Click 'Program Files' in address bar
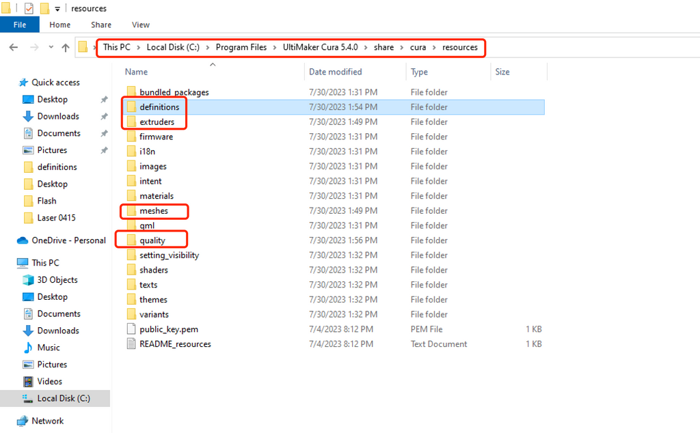This screenshot has width=700, height=433. 241,47
